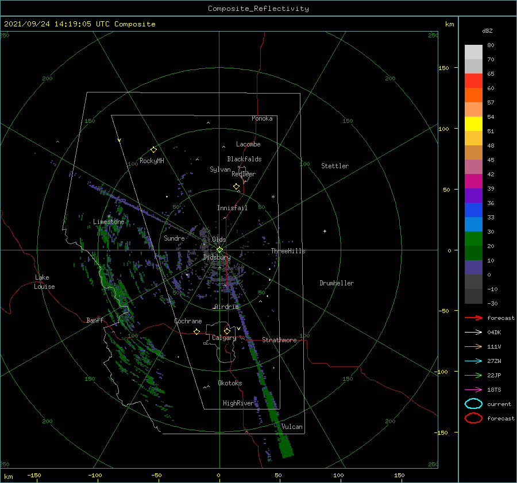Click the green 20-30 dBZ swatch
The width and height of the screenshot is (517, 483).
click(473, 239)
